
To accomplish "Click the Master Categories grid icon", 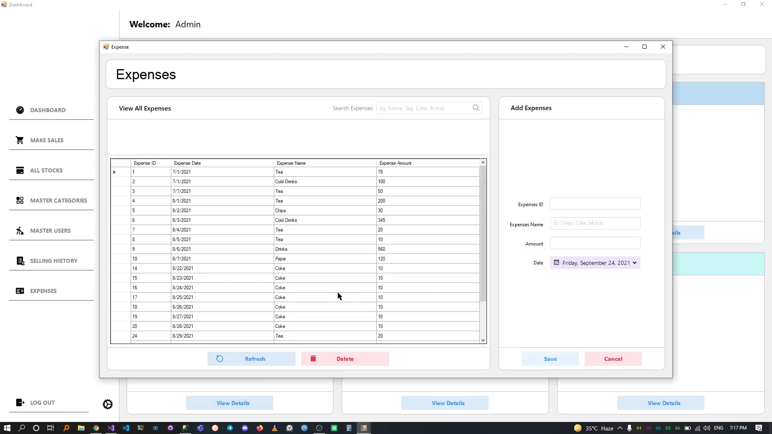I will tap(20, 201).
